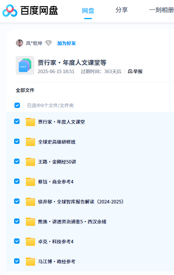Click folder icon of 贾行家·年度人文课堂
The height and width of the screenshot is (275, 174).
point(30,122)
